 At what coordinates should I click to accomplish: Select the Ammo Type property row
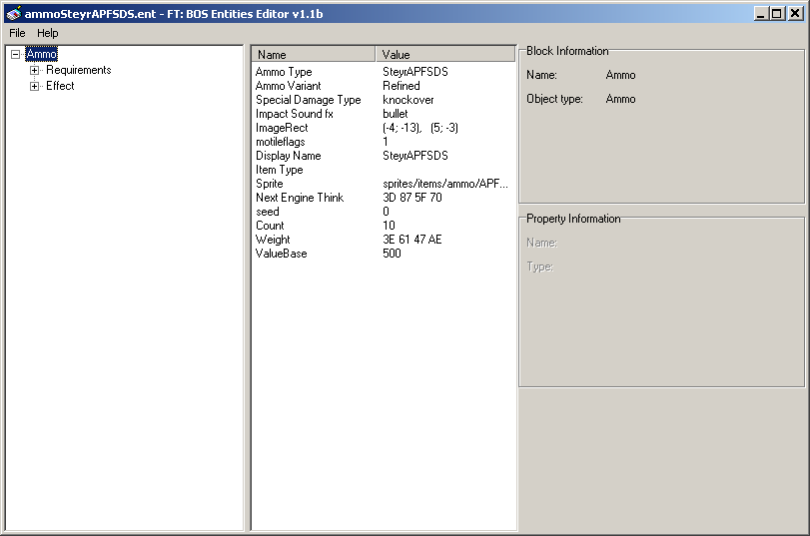(384, 72)
